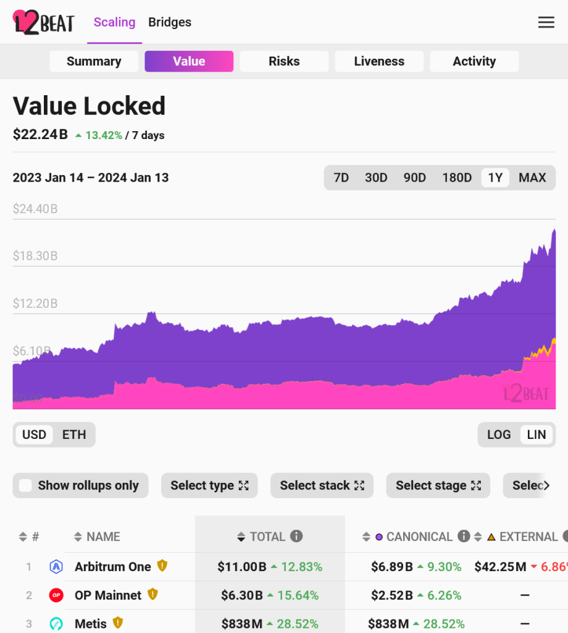Open the hamburger menu
The image size is (568, 633).
pyautogui.click(x=546, y=22)
